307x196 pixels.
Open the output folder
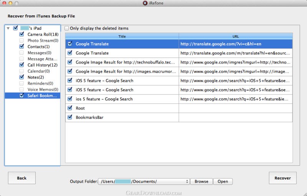tap(223, 181)
